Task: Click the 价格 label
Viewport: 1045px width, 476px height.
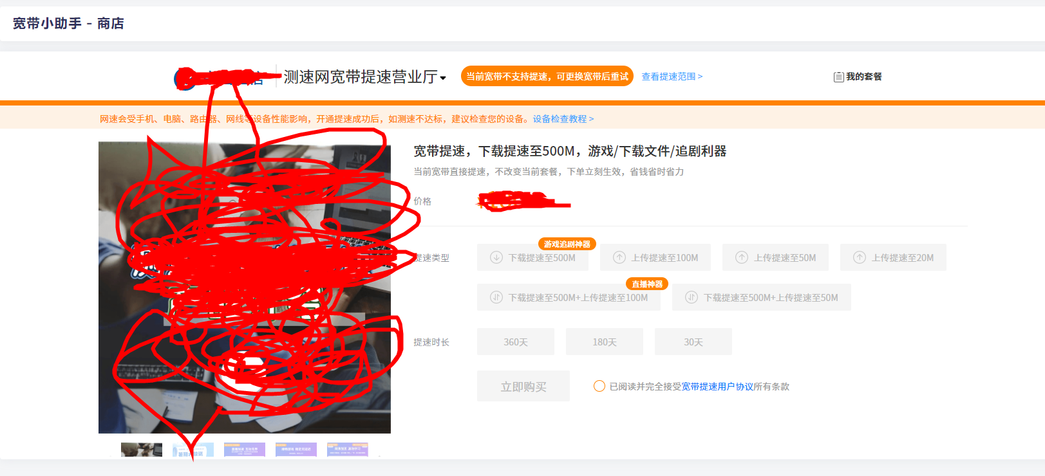Action: click(422, 201)
